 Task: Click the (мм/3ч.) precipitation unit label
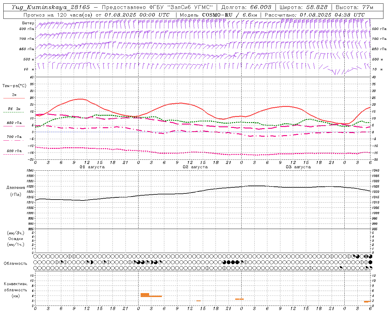coord(16,233)
